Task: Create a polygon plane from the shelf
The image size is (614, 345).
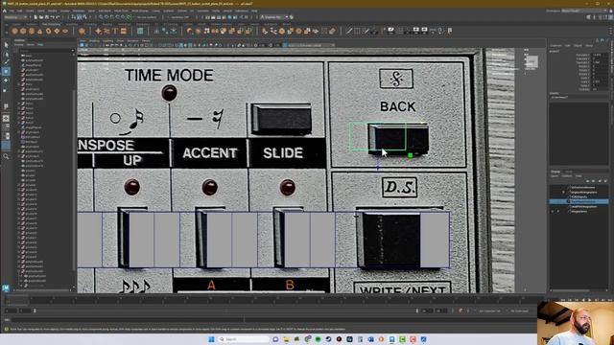Action: 57,31
